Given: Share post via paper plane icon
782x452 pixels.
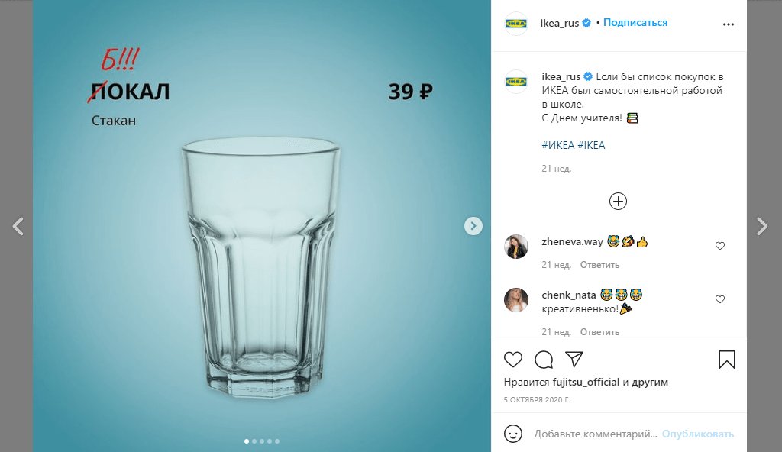Looking at the screenshot, I should click(574, 360).
